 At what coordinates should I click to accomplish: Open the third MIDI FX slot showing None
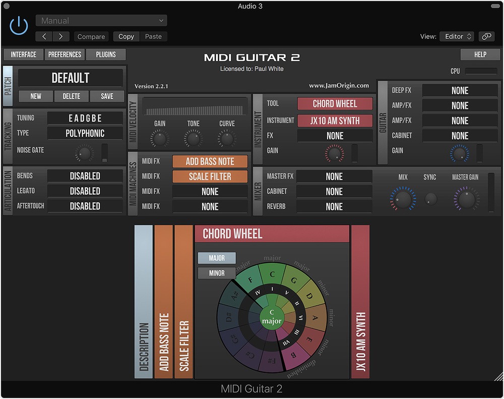pos(210,192)
